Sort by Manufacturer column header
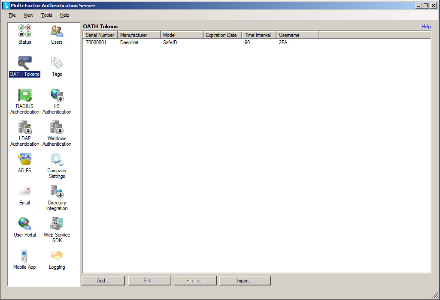Image resolution: width=440 pixels, height=300 pixels. 139,35
